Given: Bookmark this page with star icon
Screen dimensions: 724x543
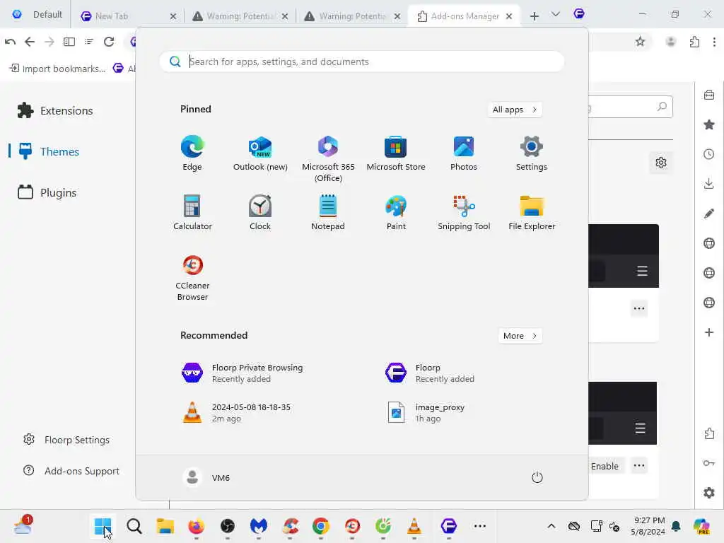Looking at the screenshot, I should pyautogui.click(x=640, y=42).
